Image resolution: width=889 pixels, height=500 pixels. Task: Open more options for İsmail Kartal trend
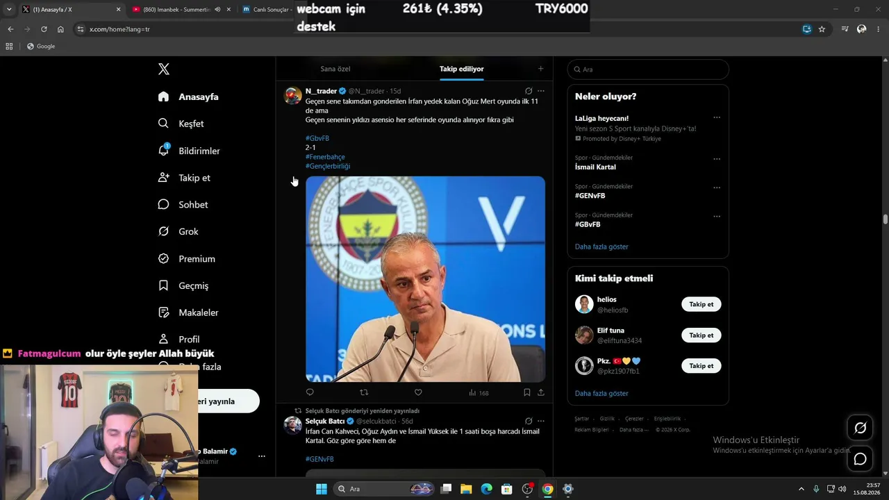pyautogui.click(x=717, y=158)
